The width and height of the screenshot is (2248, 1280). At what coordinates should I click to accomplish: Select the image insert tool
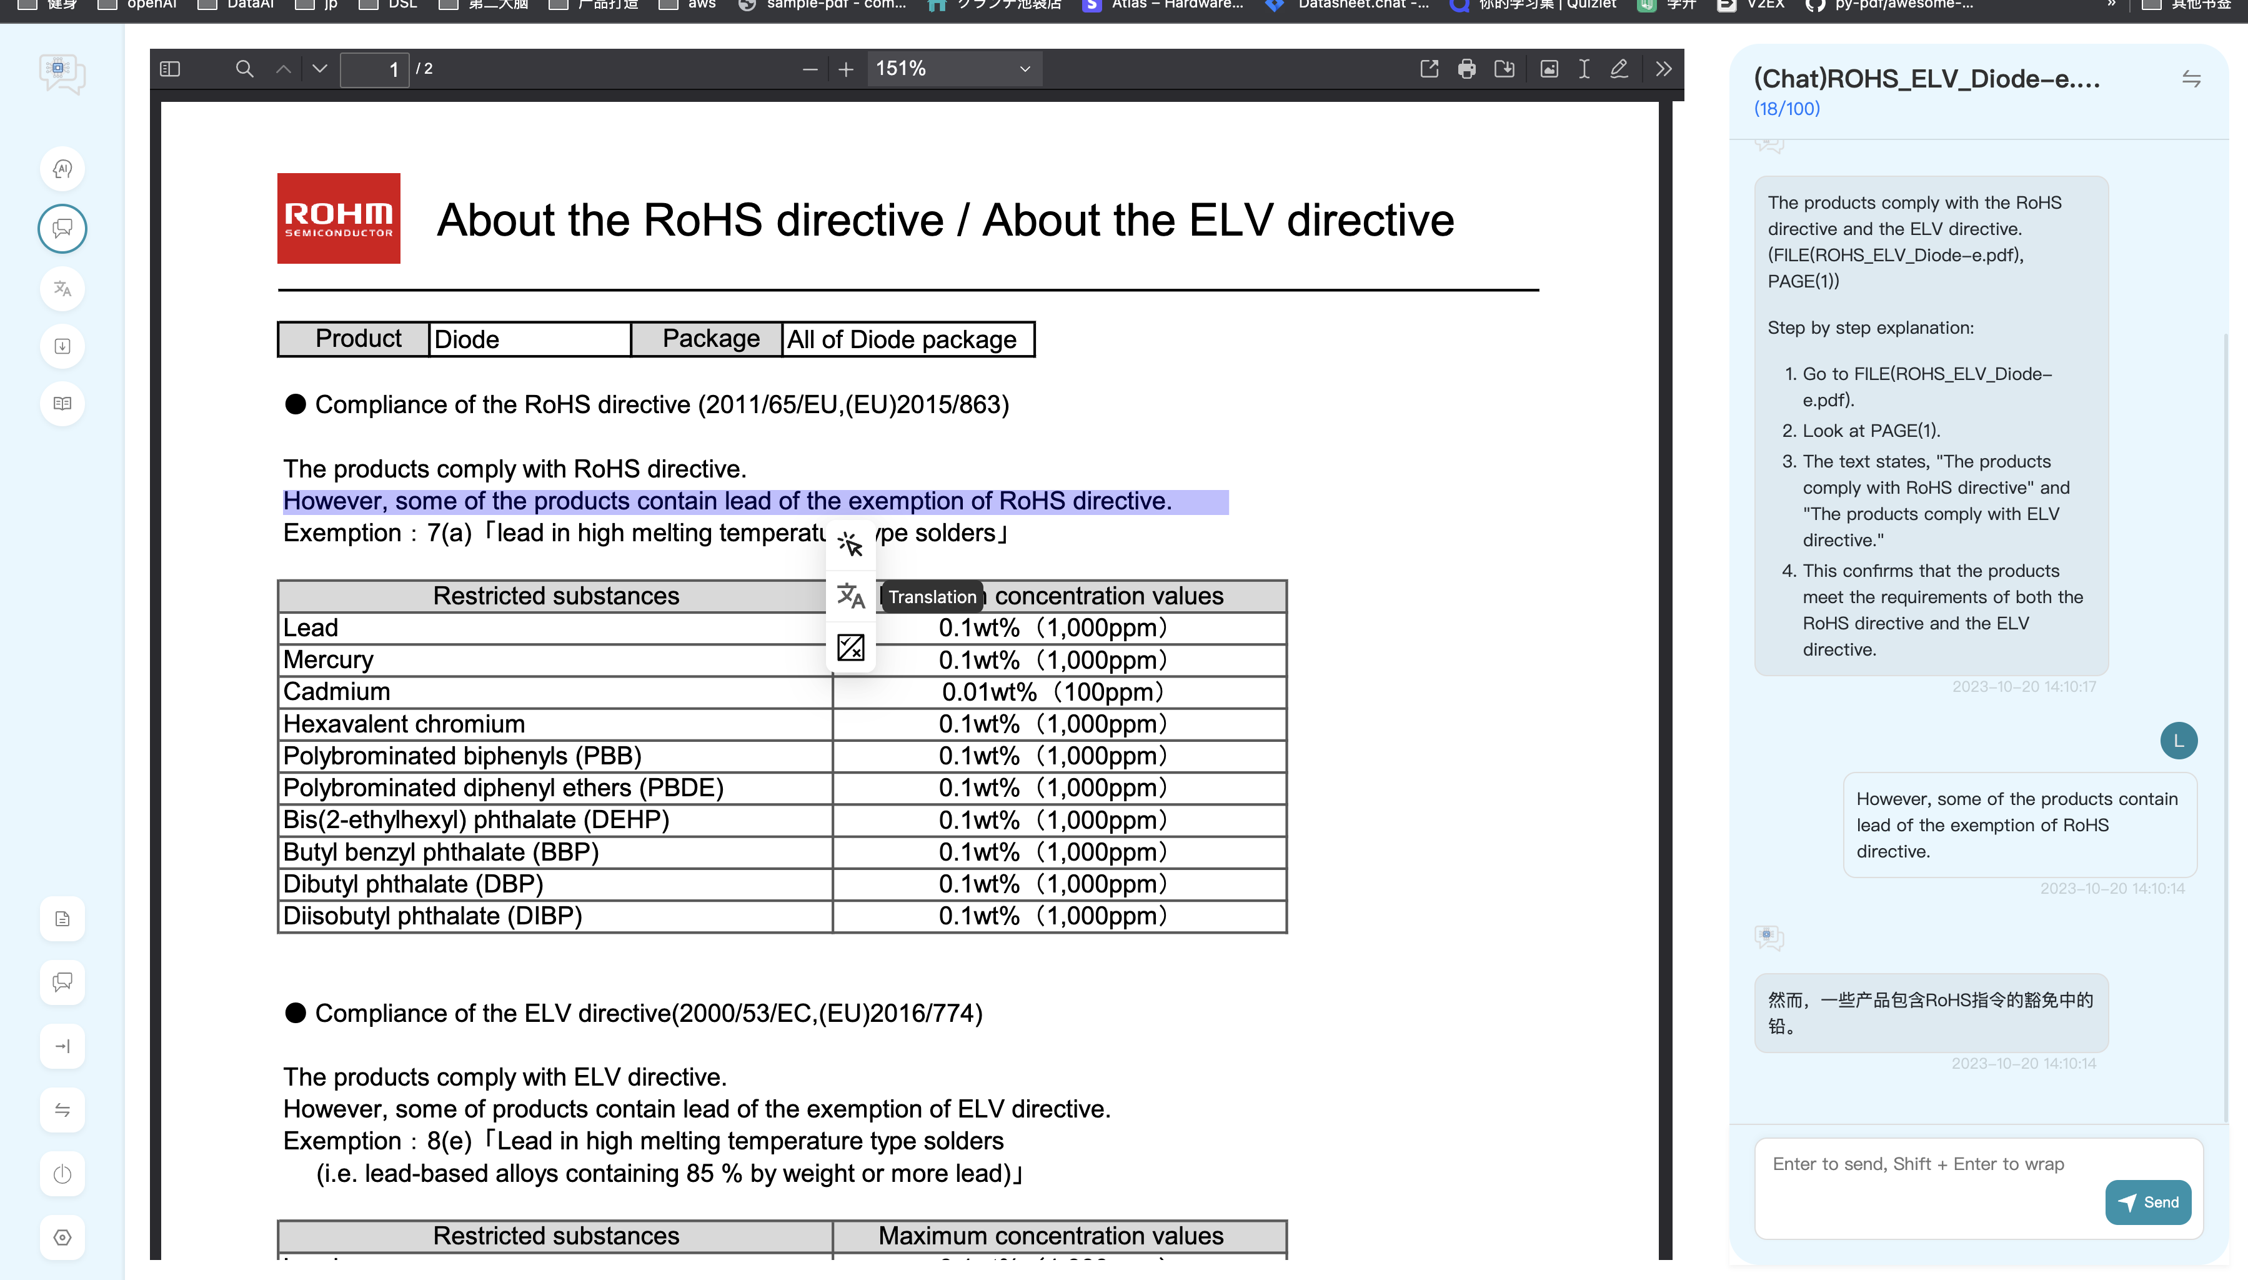[x=1548, y=69]
